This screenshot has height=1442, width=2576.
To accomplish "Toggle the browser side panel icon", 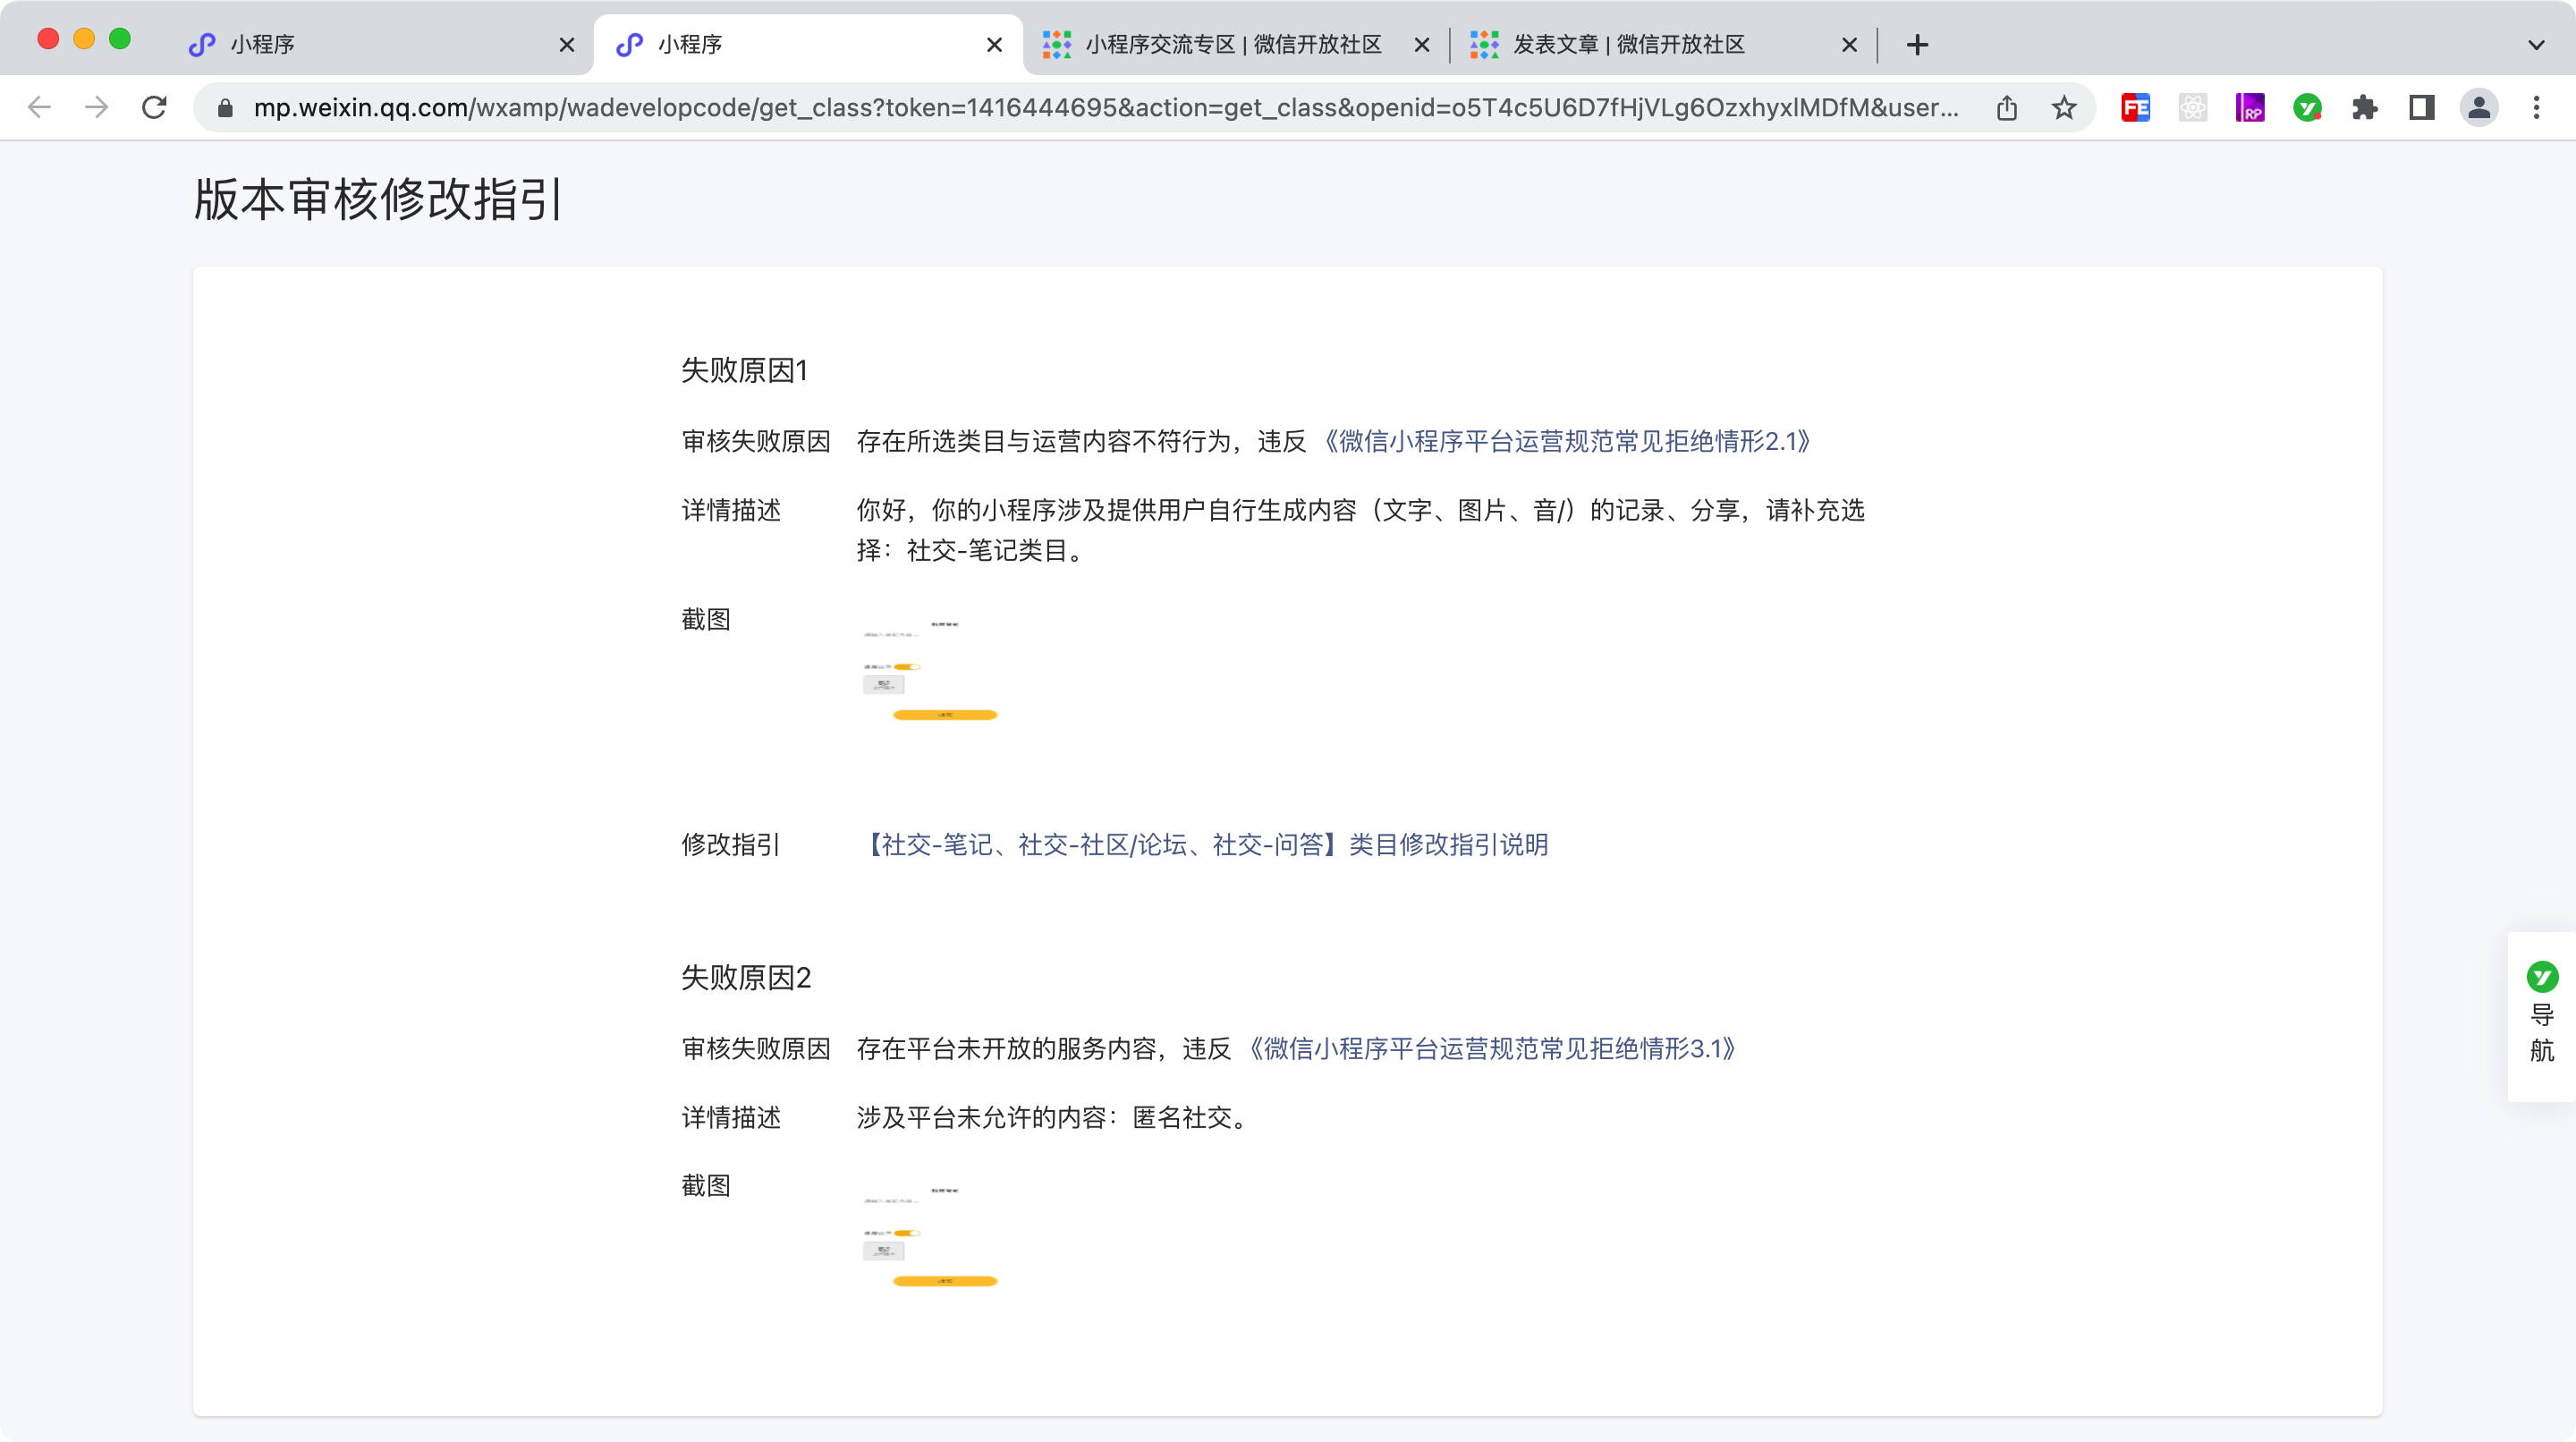I will click(x=2421, y=108).
